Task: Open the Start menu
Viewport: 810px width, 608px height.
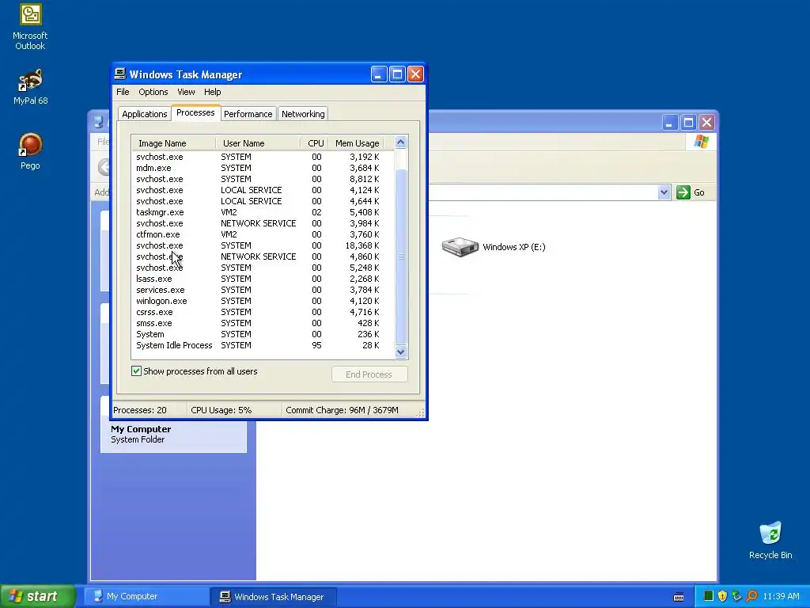Action: pyautogui.click(x=37, y=596)
